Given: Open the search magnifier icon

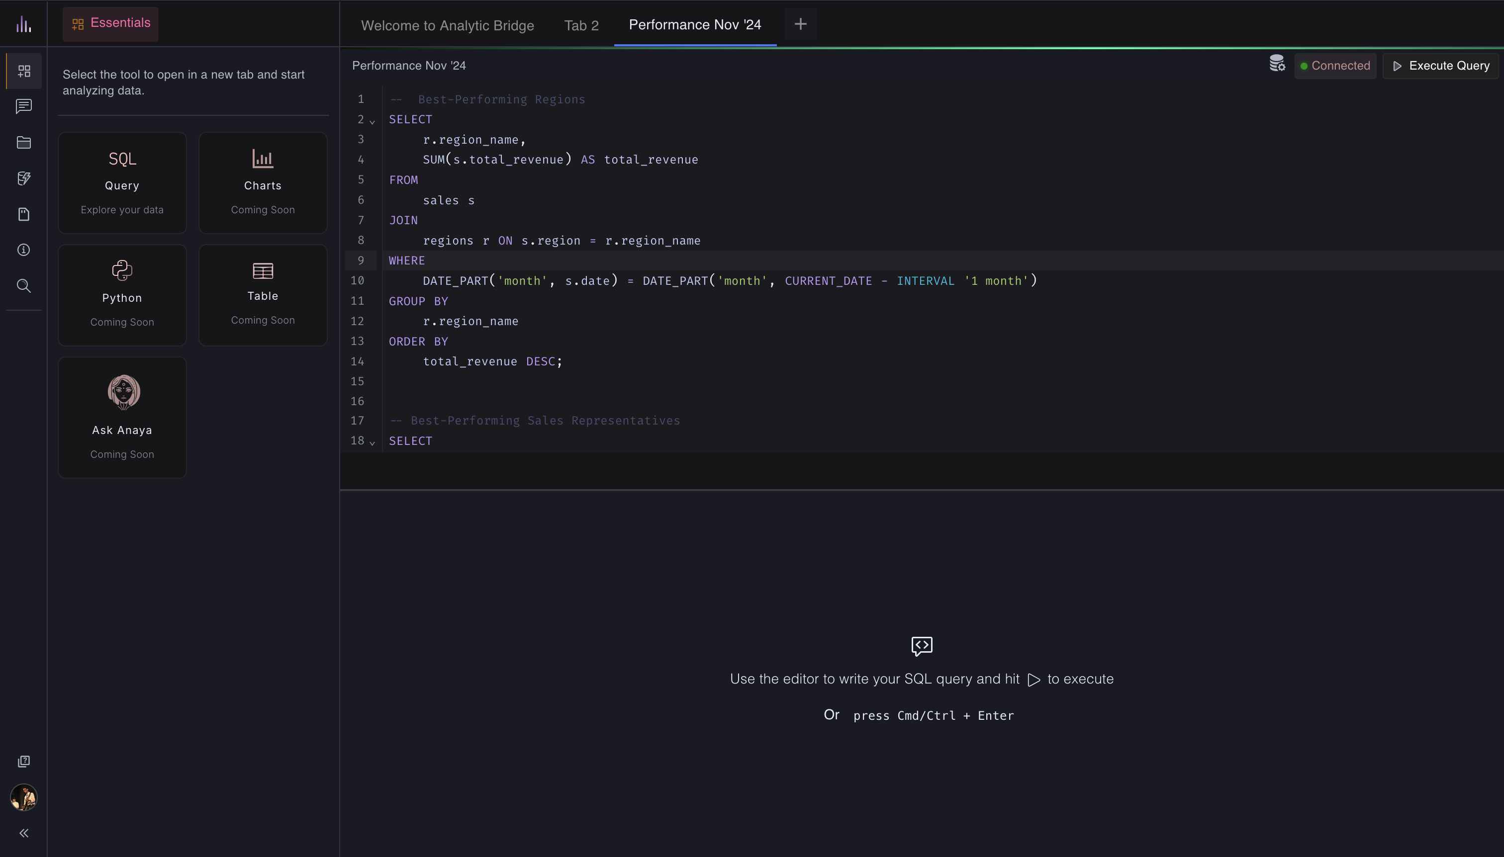Looking at the screenshot, I should 23,286.
